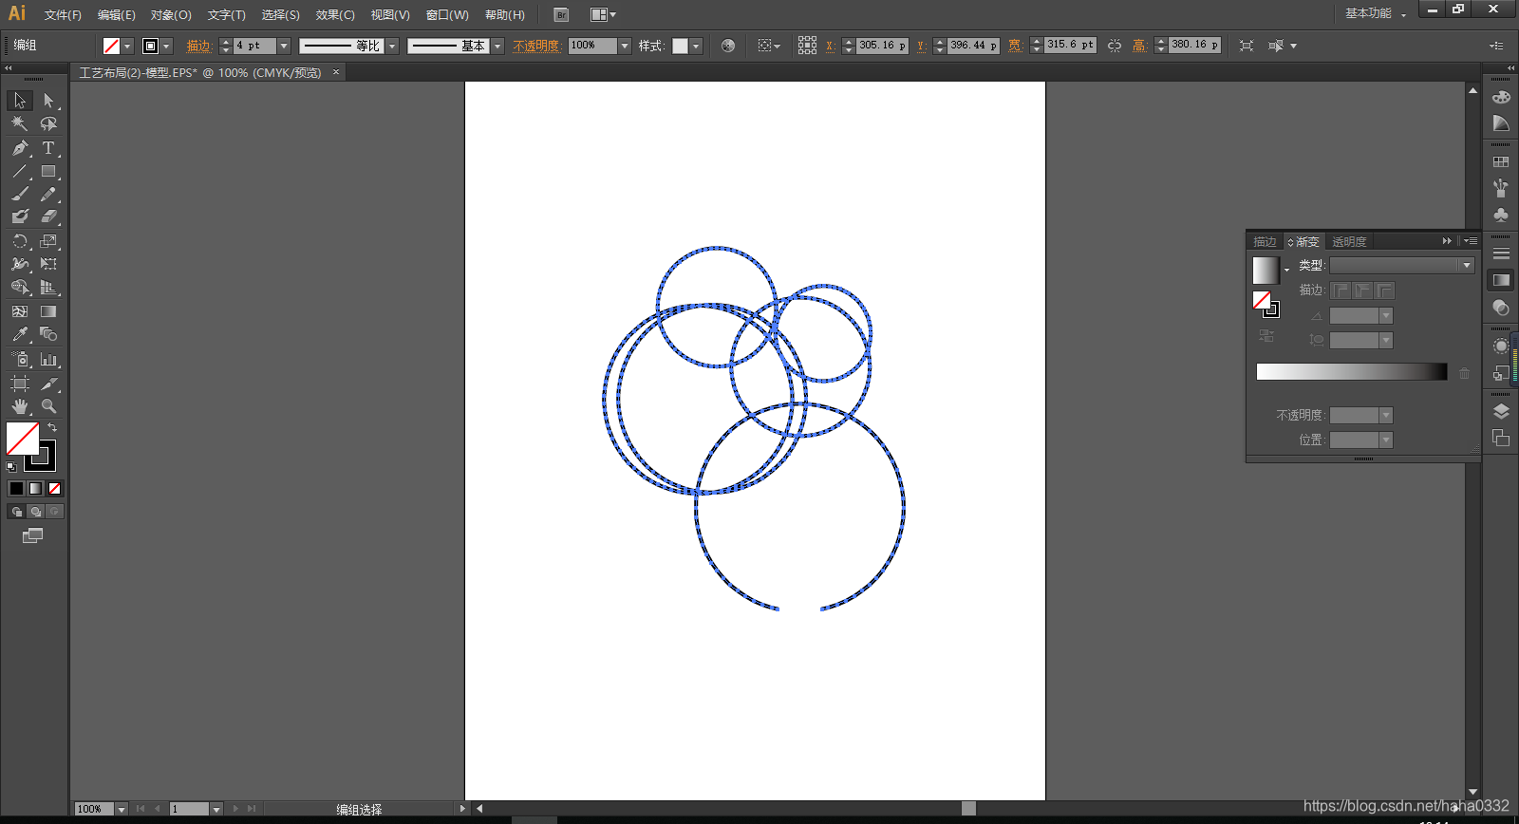
Task: Open Bridge with the Br button
Action: [561, 15]
